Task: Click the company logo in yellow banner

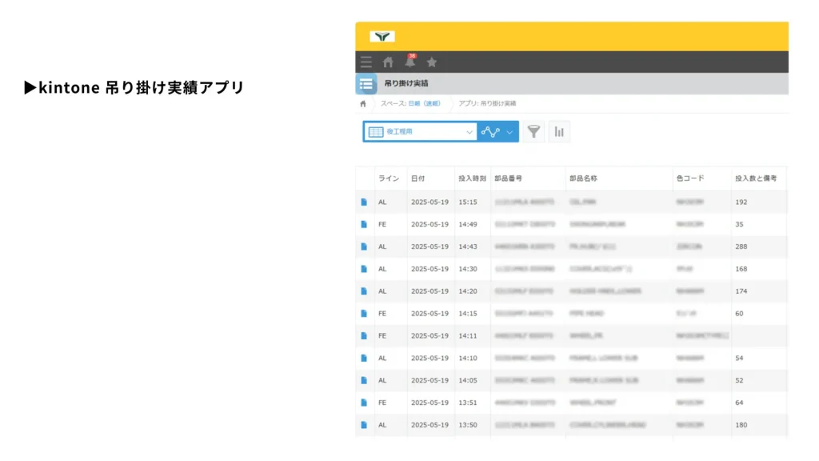Action: click(x=382, y=36)
